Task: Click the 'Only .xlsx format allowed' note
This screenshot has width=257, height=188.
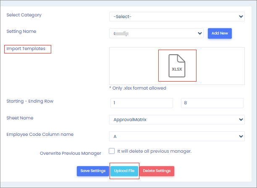Action: [x=137, y=88]
